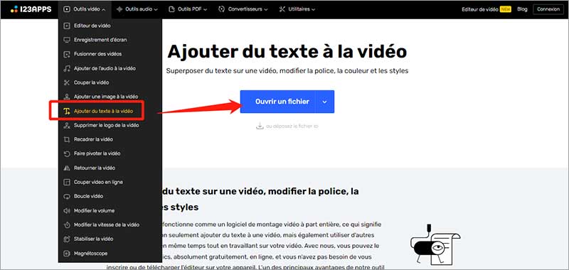Click the download icon beside drop file text
569x270 pixels.
260,126
